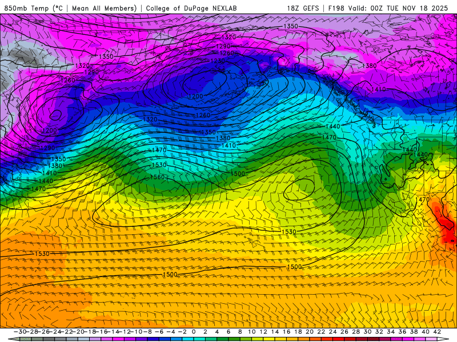Click the "-26" value on the temperature scale
This screenshot has width=457, height=342.
tap(43, 332)
